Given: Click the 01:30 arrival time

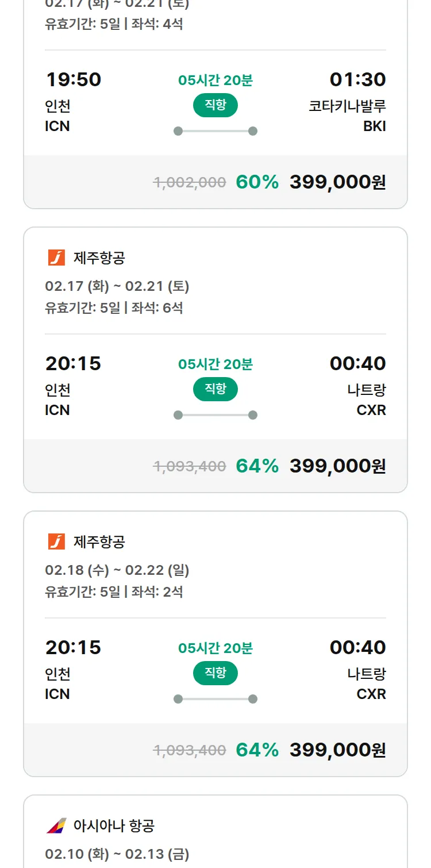Looking at the screenshot, I should [357, 79].
